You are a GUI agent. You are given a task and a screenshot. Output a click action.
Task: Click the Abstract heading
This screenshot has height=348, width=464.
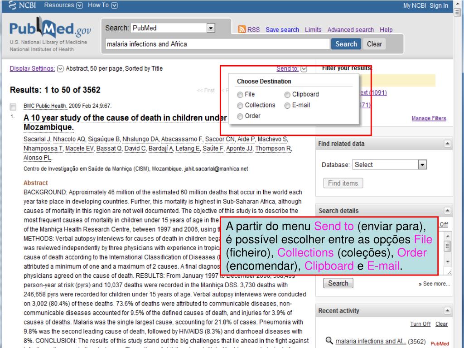[x=35, y=183]
